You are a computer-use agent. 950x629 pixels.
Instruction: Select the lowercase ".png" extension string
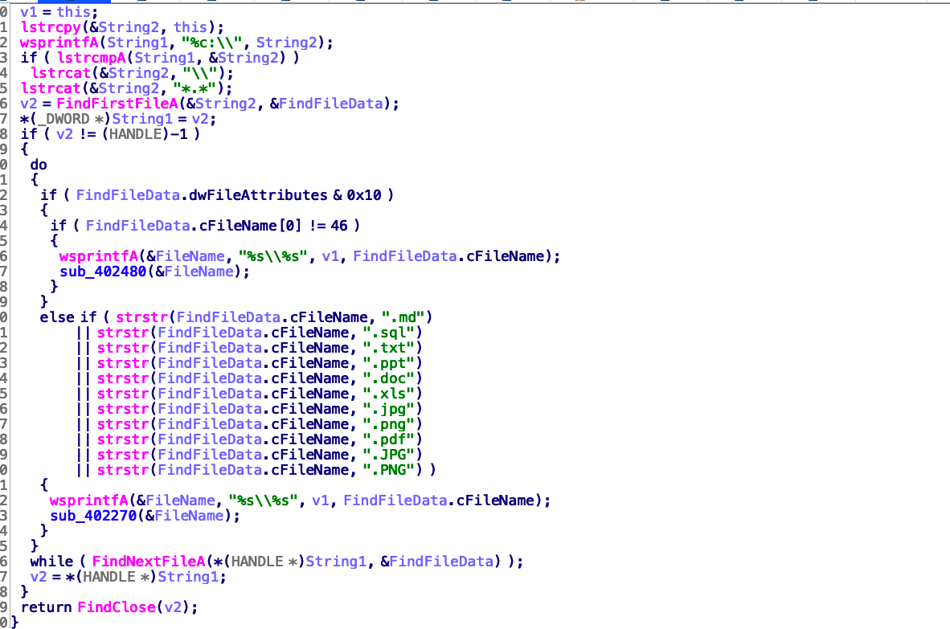[x=388, y=424]
